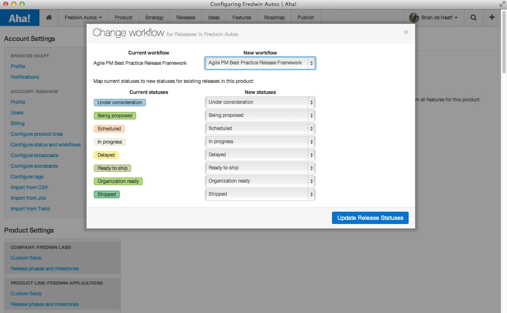Screen dimensions: 507x313
Task: Open Profile under Brian de Haaff
Action: tap(18, 66)
